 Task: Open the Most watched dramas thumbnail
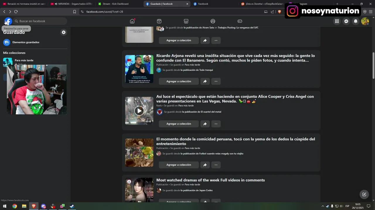pos(139,190)
